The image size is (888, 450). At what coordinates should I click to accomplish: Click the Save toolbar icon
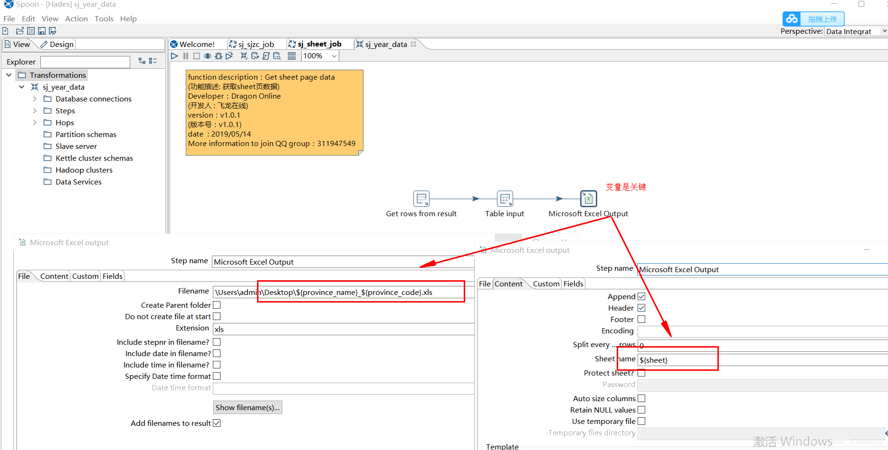(42, 31)
